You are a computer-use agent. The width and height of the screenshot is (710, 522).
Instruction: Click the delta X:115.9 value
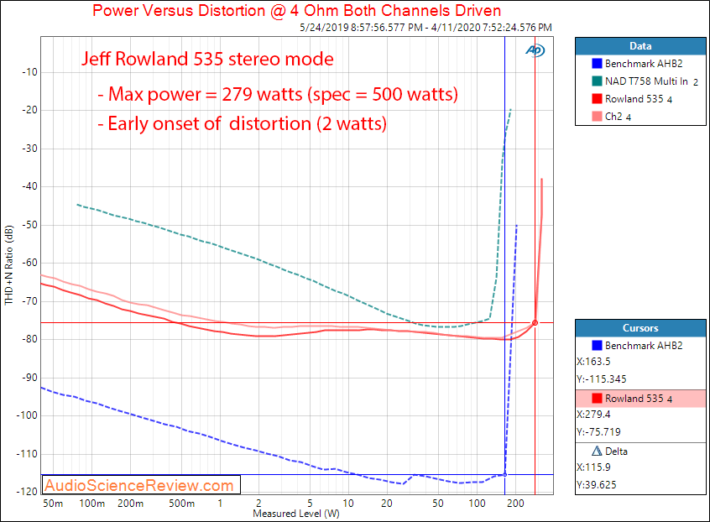593,467
